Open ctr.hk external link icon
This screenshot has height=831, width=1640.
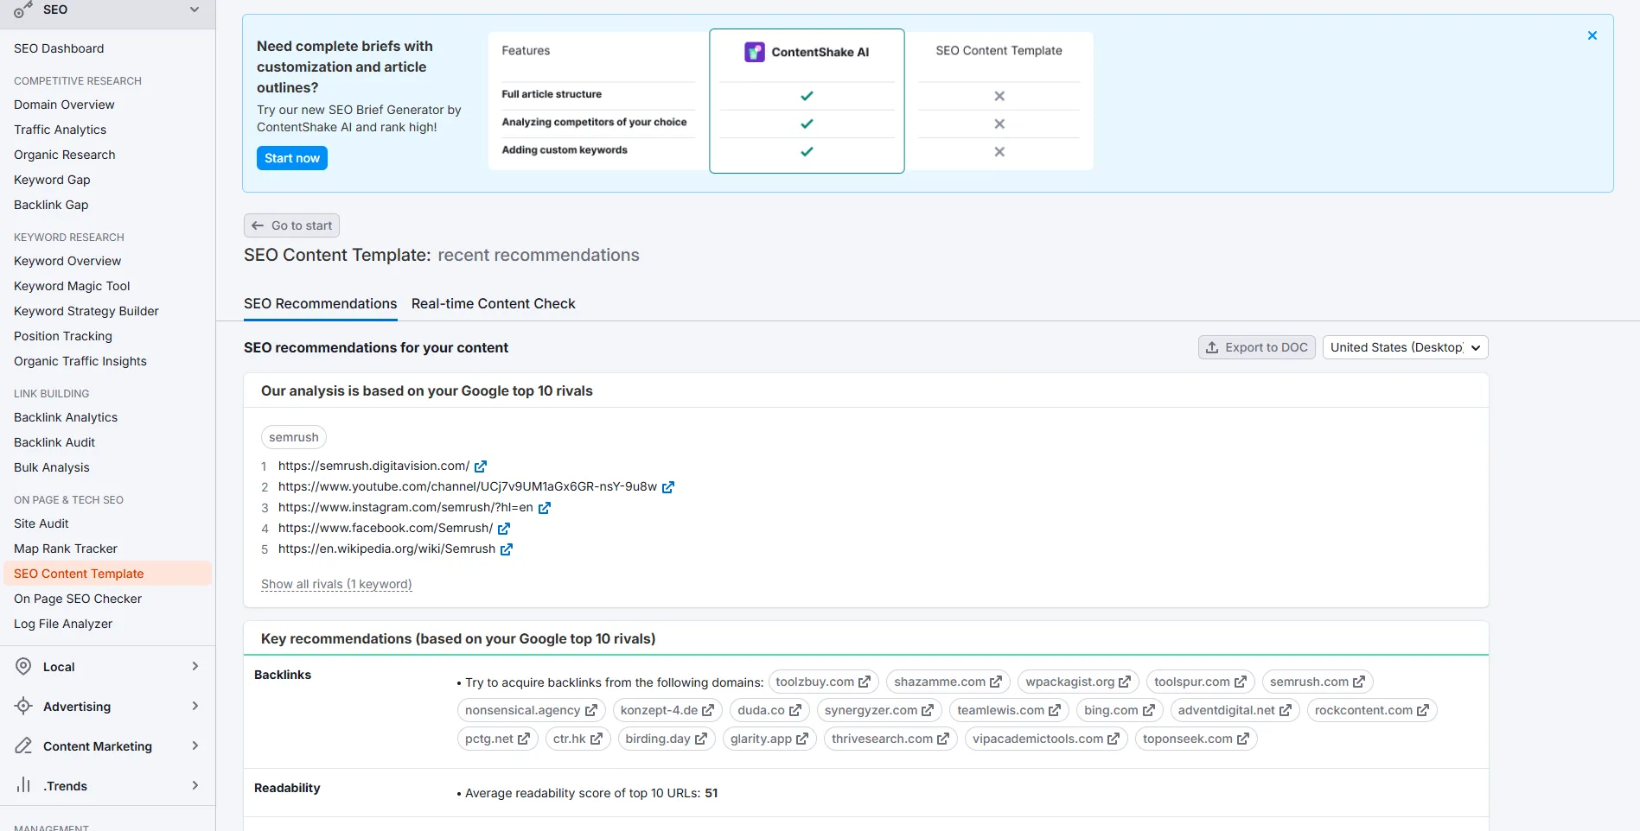pos(597,739)
